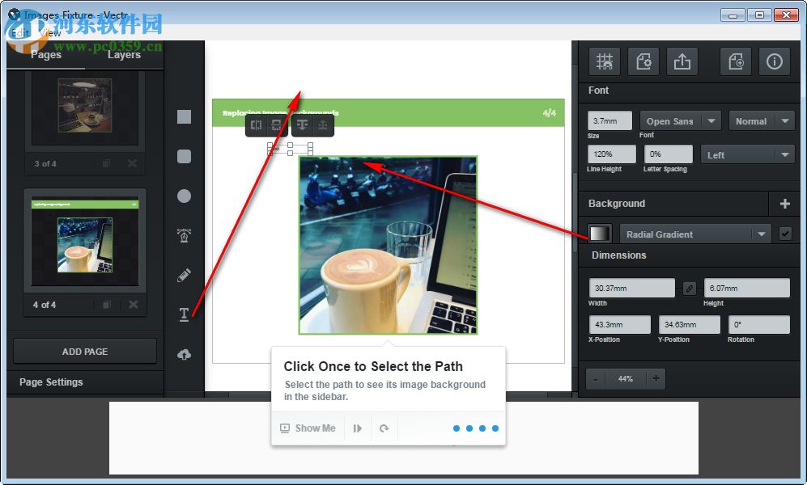Screen dimensions: 807x485
Task: Open the Radial Gradient type dropdown
Action: click(695, 234)
